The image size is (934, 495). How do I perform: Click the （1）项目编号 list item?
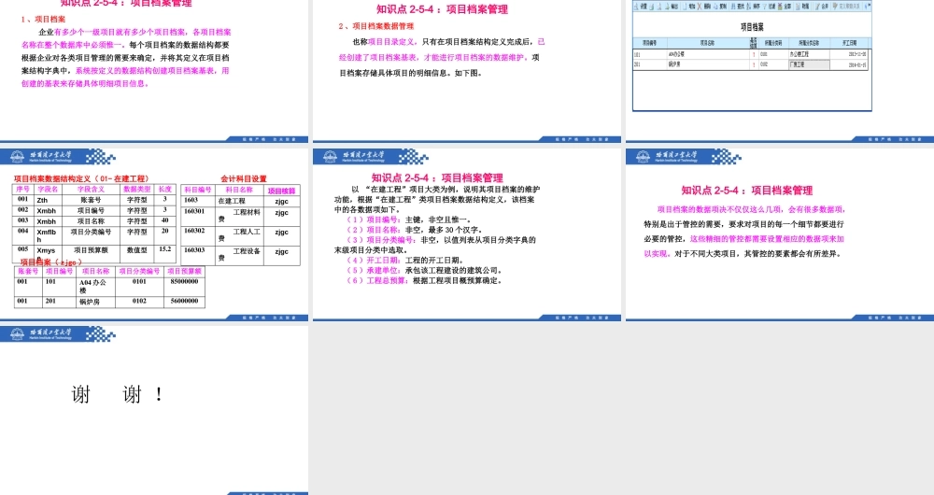click(409, 219)
